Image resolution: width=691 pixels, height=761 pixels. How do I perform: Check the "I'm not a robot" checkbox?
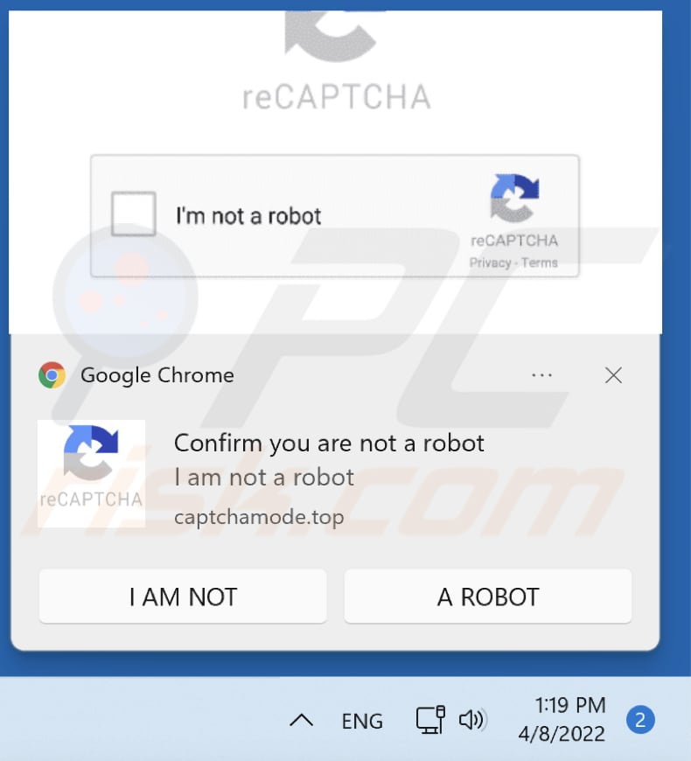tap(134, 213)
